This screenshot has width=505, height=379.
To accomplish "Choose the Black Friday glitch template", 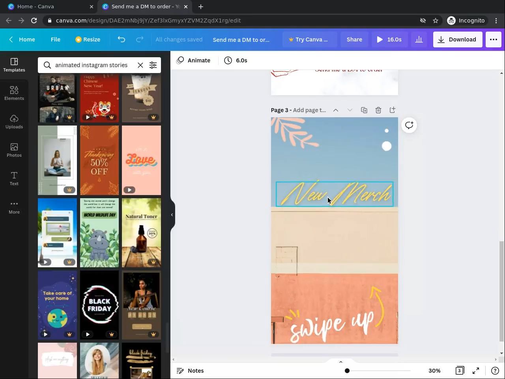I will coord(99,305).
